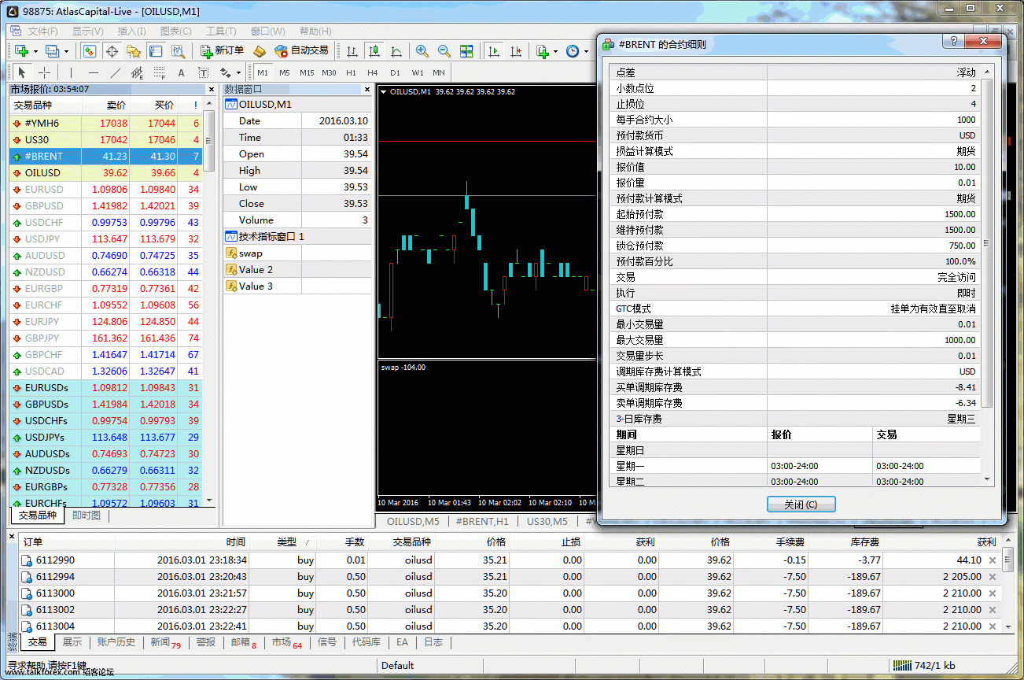Open a new chart from the toolbar
Screen dimensions: 1024x680
(x=21, y=51)
